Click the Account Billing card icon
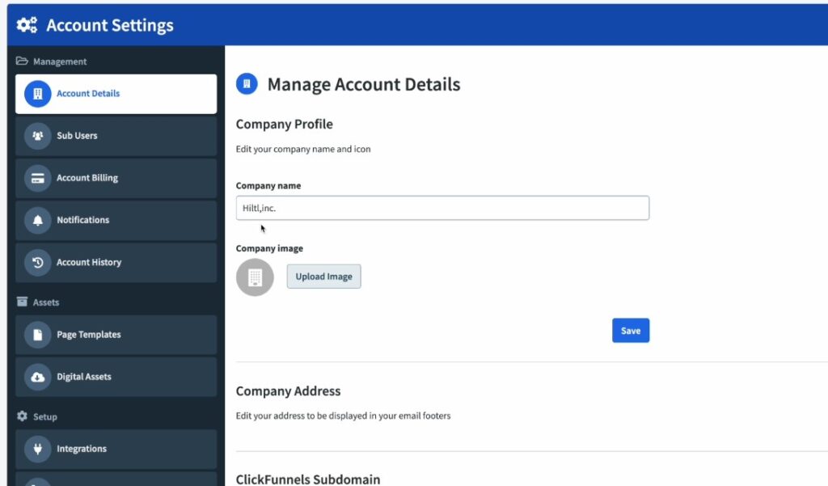Image resolution: width=828 pixels, height=486 pixels. (x=37, y=178)
